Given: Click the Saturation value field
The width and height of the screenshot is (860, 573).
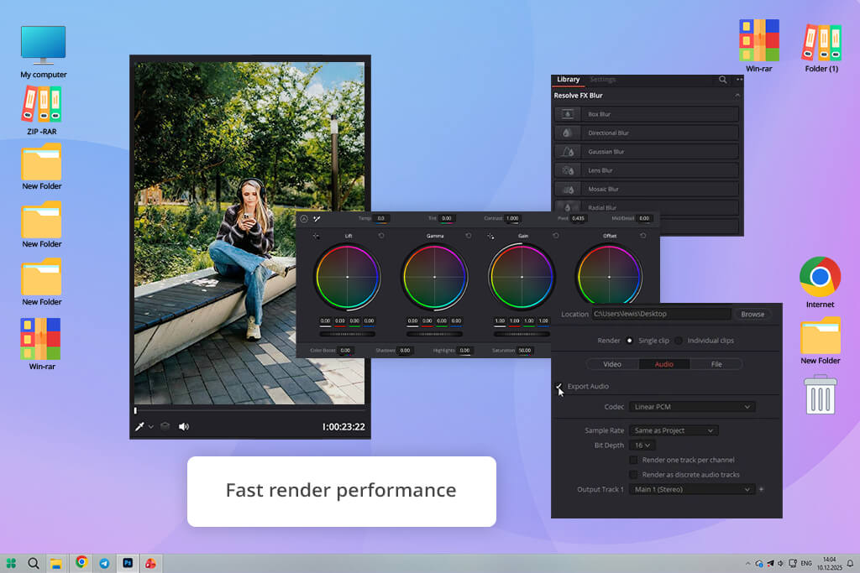Looking at the screenshot, I should [x=525, y=350].
